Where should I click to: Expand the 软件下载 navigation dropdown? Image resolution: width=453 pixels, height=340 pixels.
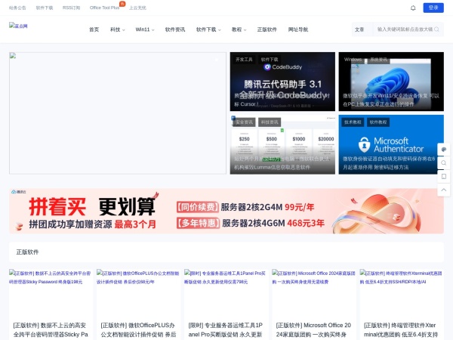pos(208,29)
